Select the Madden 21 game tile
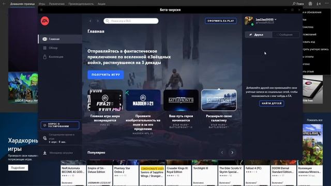 [x=143, y=100]
